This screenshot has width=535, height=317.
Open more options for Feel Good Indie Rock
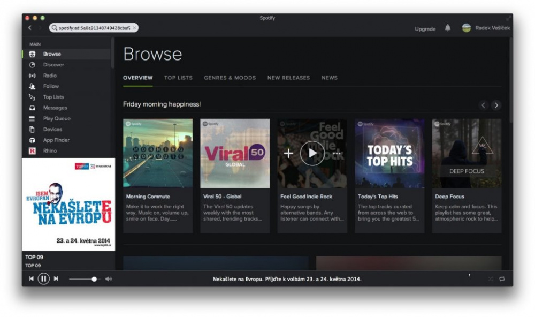(x=337, y=153)
